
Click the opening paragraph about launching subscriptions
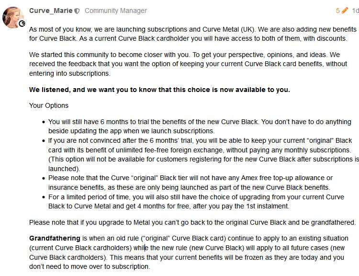(x=193, y=34)
